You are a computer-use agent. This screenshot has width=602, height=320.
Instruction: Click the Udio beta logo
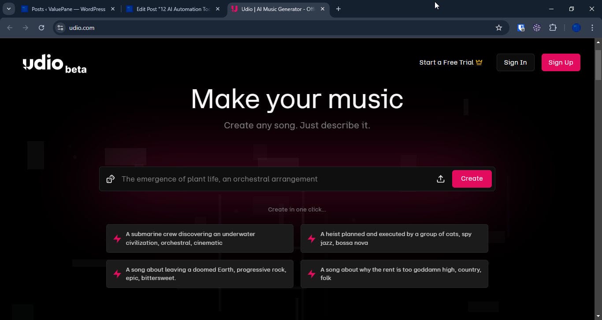55,64
